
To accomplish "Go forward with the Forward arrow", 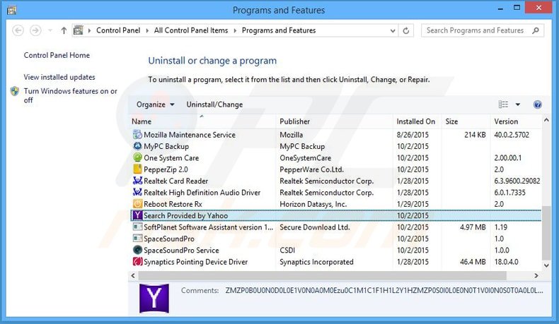I will click(35, 30).
